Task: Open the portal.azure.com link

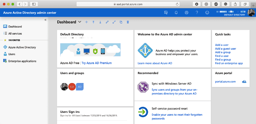Action: pos(225,81)
